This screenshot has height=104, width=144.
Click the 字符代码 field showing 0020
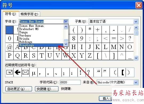coord(70,82)
